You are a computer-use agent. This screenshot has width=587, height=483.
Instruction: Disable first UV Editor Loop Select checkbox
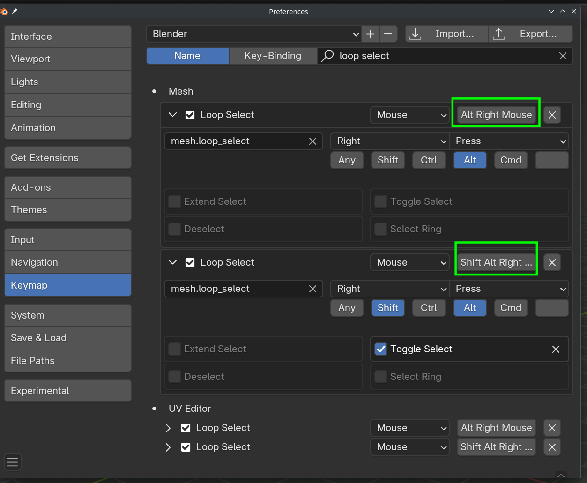click(x=186, y=428)
